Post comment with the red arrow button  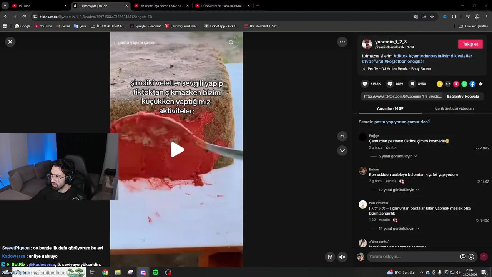coord(484,257)
